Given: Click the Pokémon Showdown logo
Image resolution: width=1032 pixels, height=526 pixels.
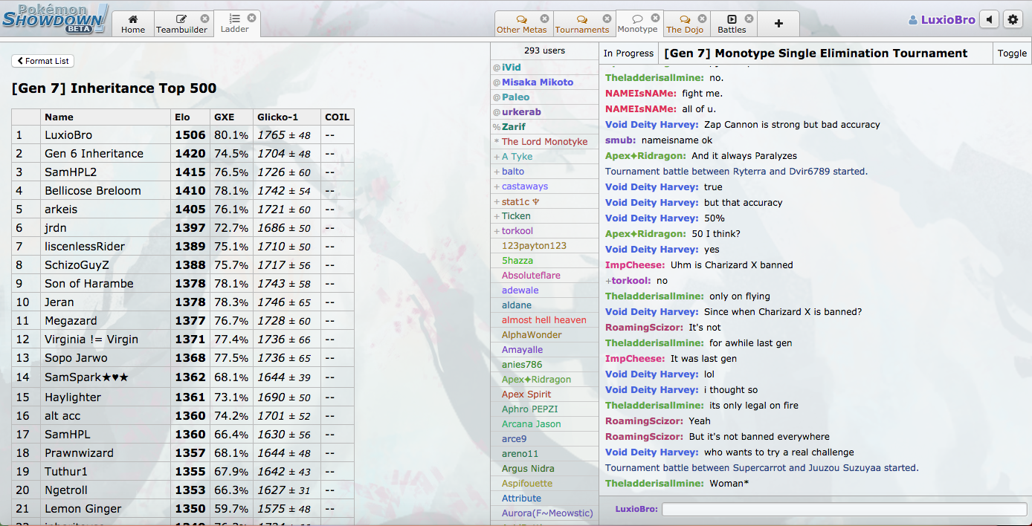Looking at the screenshot, I should point(55,18).
